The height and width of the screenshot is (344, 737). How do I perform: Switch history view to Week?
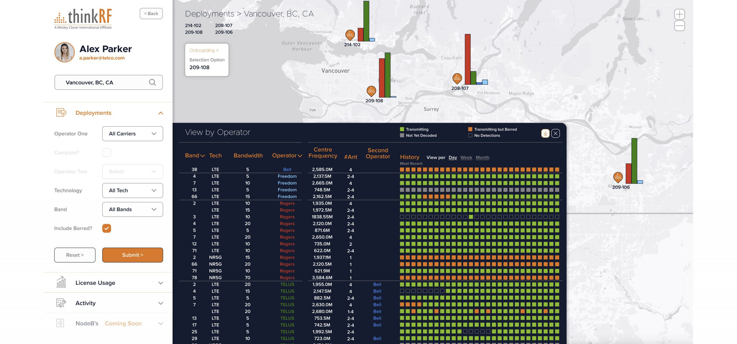click(x=466, y=157)
